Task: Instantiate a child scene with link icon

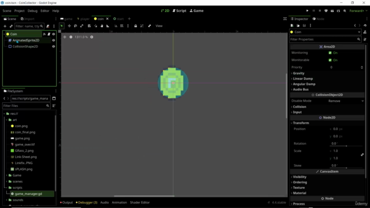Action: (x=11, y=26)
